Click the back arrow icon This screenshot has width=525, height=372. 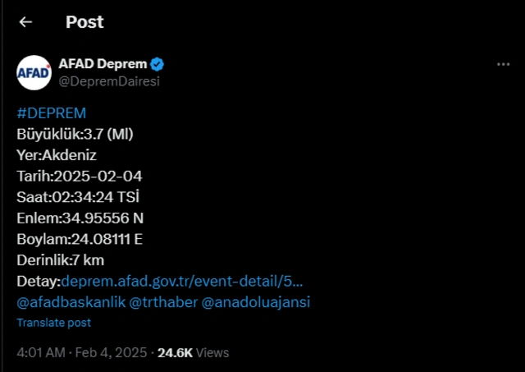pyautogui.click(x=25, y=22)
